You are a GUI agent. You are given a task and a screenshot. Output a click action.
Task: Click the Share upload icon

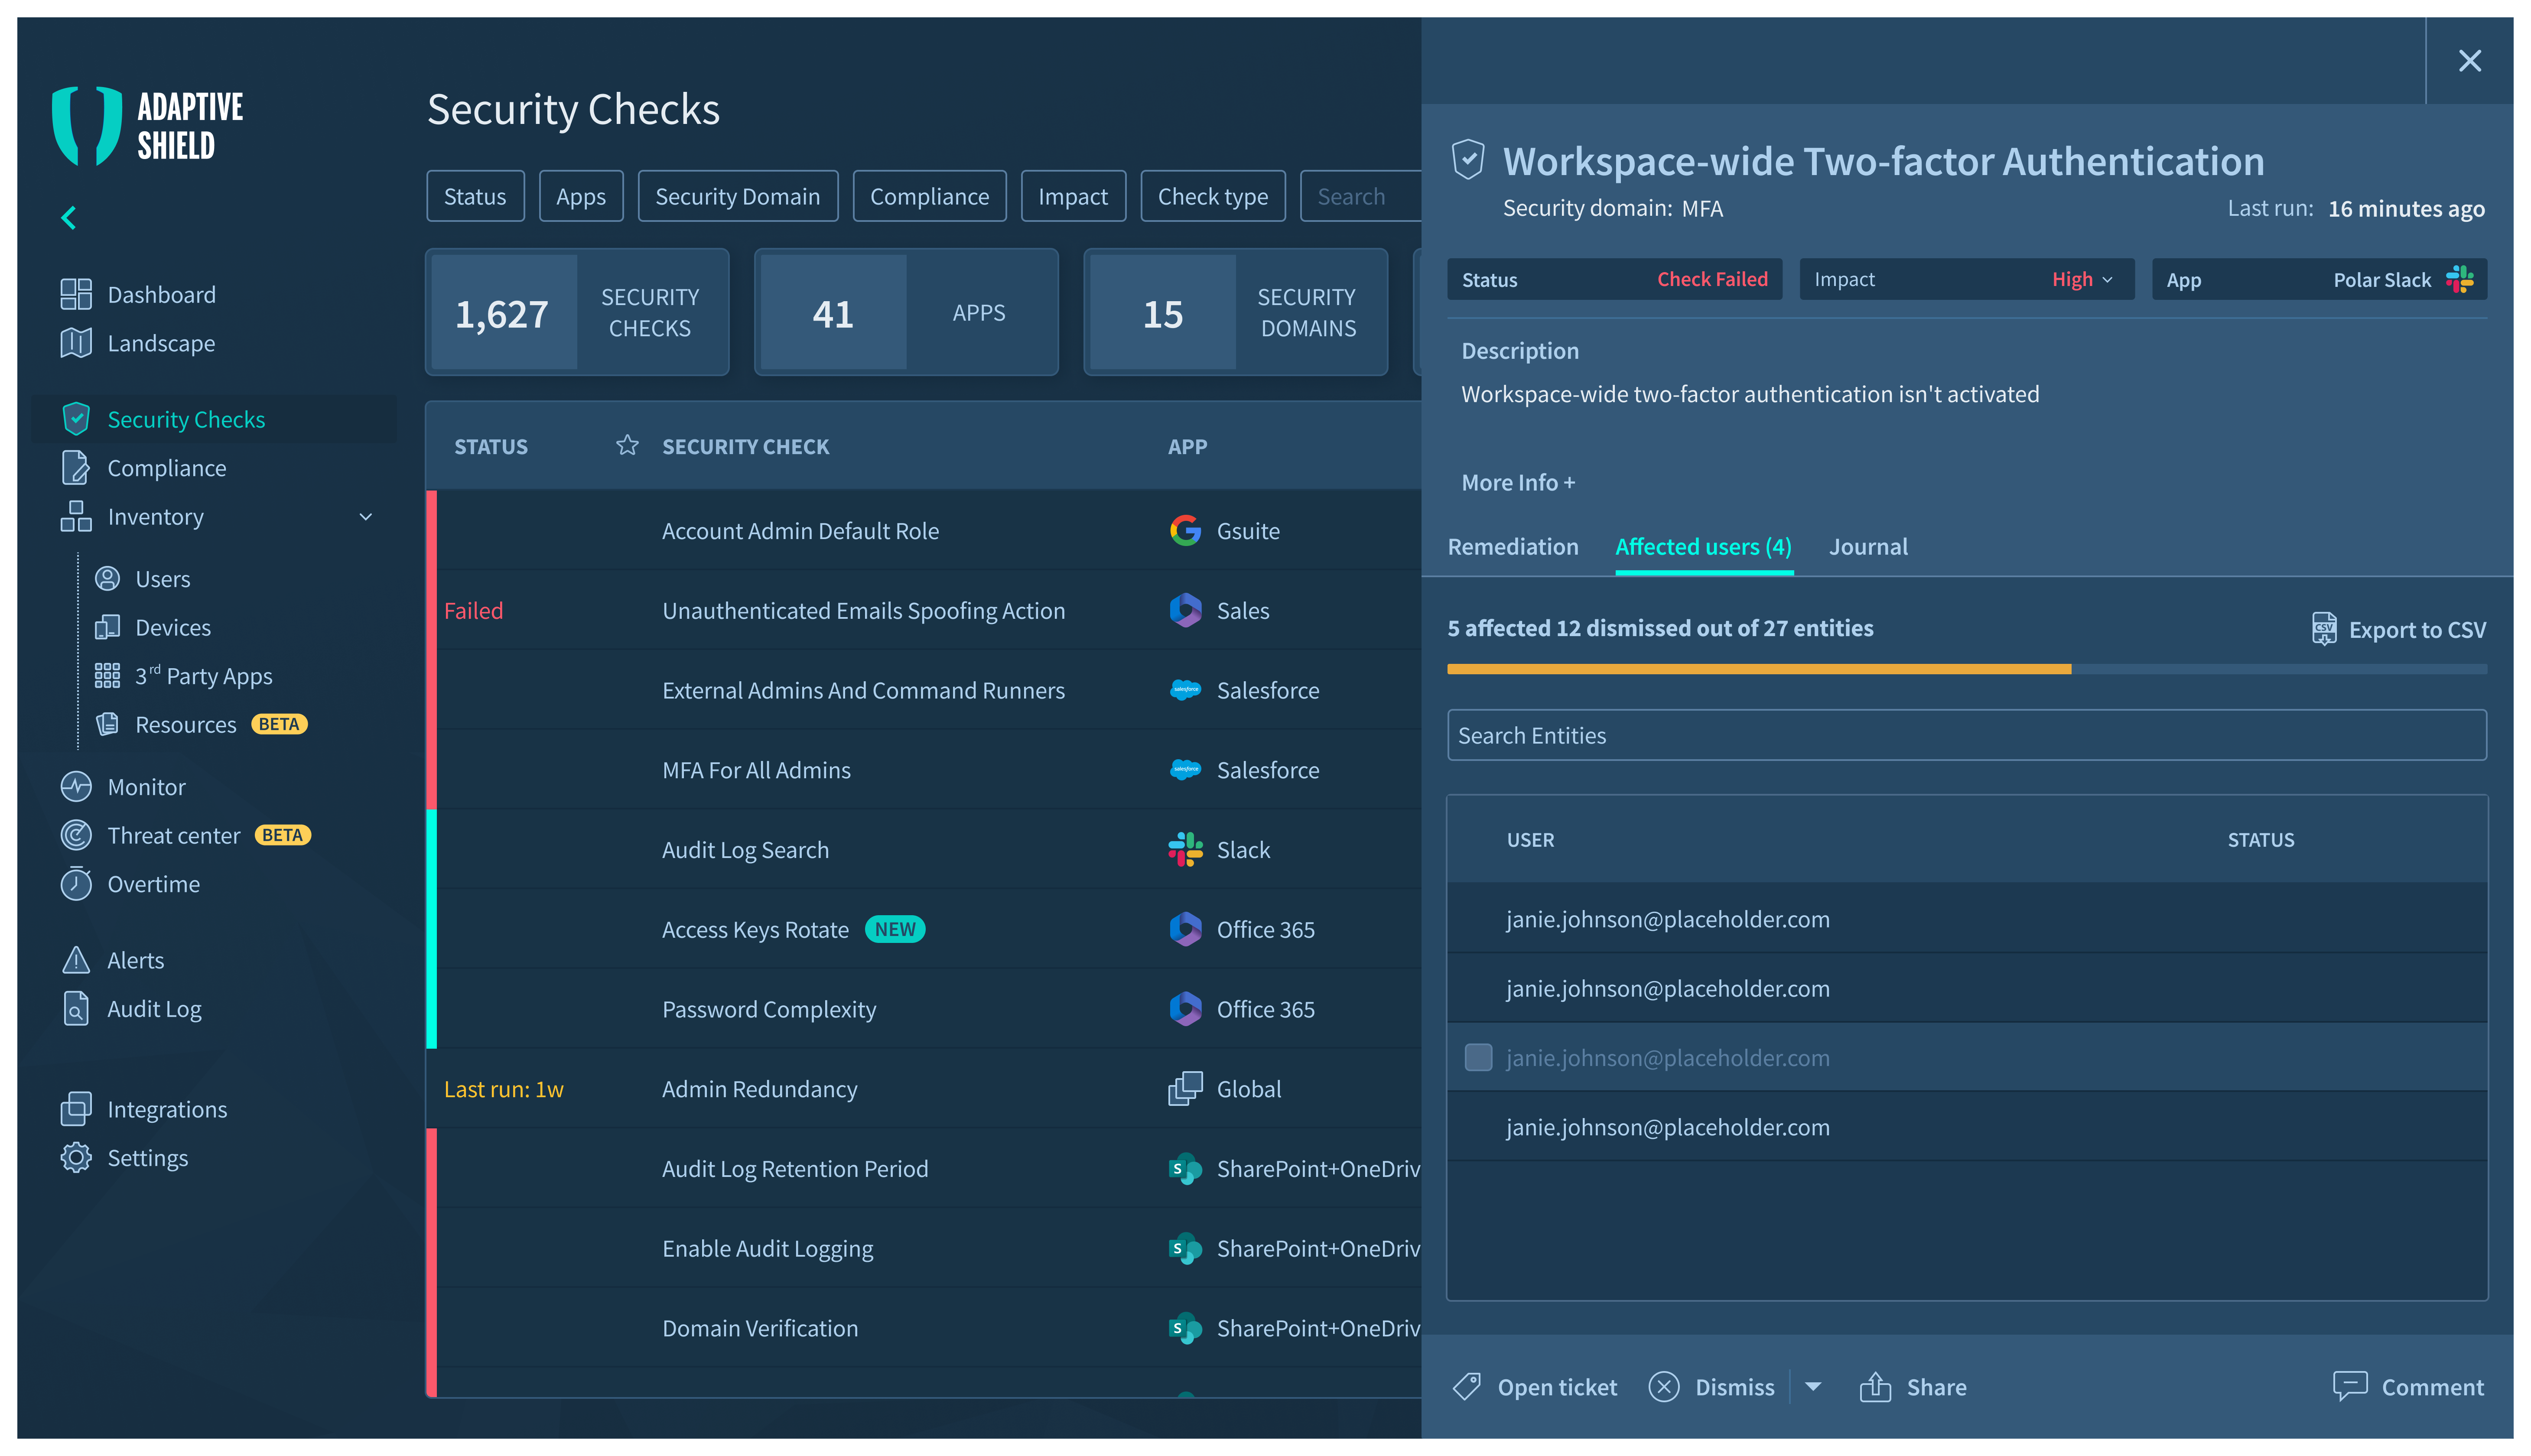point(1876,1387)
